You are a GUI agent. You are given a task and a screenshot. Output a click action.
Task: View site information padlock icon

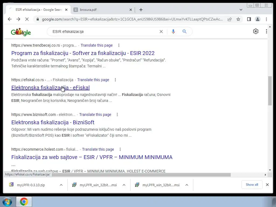tap(37, 19)
